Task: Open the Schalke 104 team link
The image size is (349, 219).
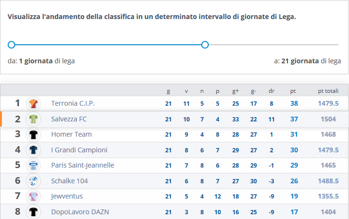Action: (70, 181)
